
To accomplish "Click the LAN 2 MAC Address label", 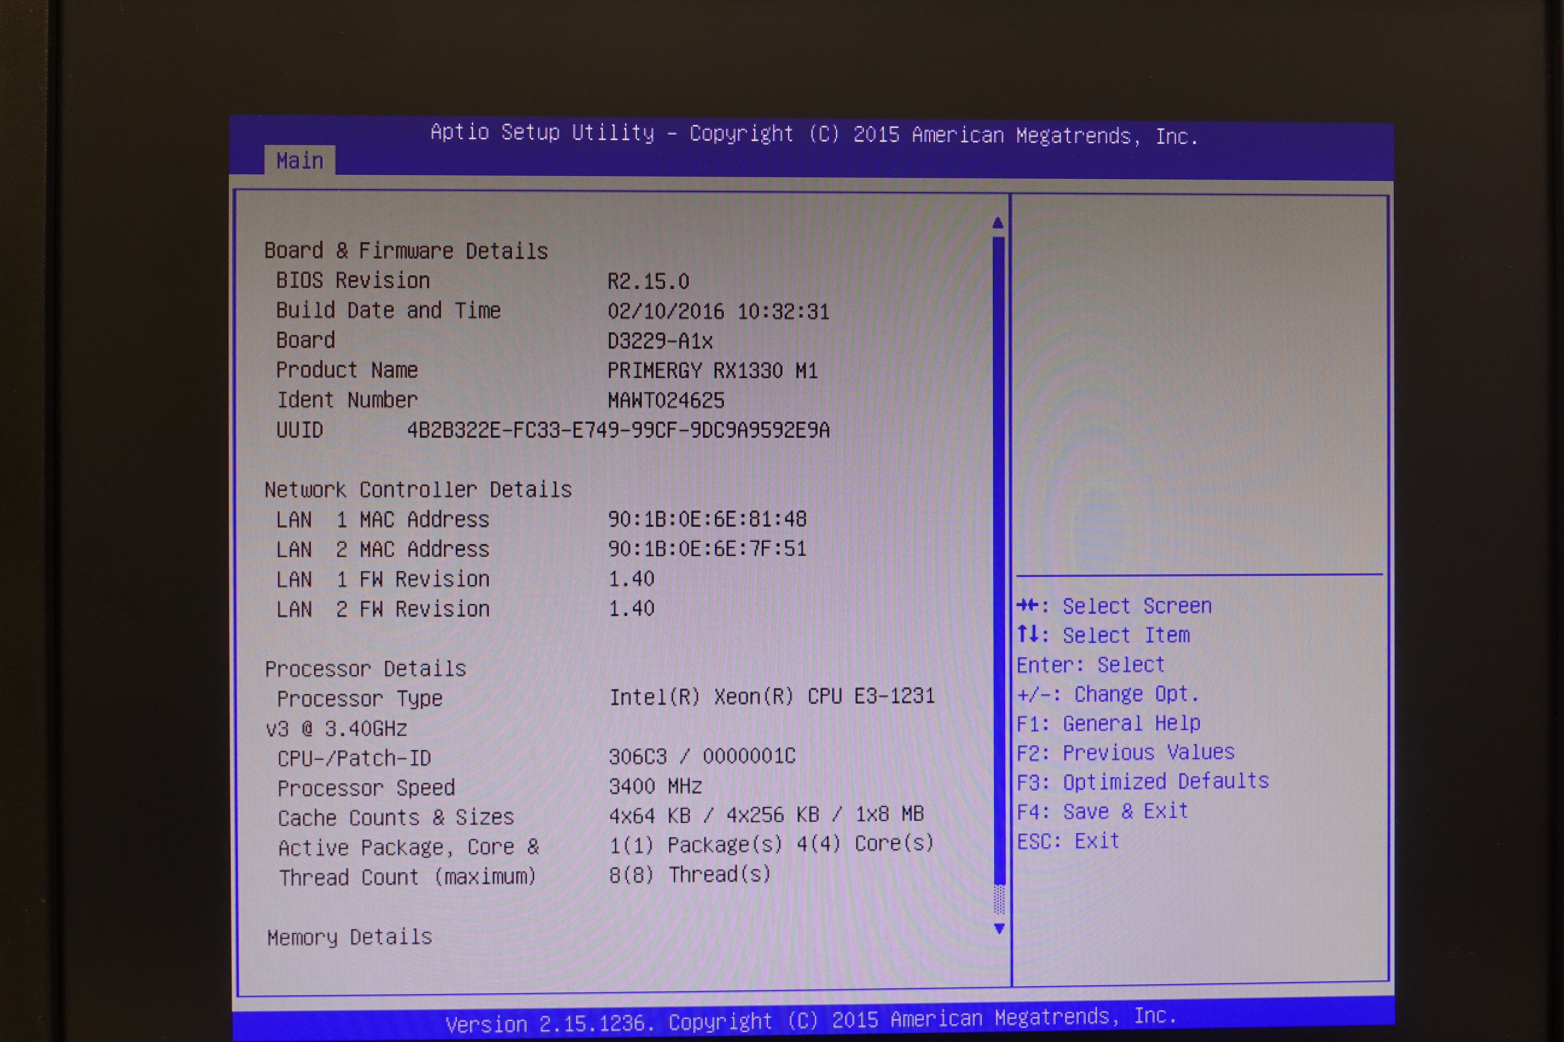I will pyautogui.click(x=383, y=550).
